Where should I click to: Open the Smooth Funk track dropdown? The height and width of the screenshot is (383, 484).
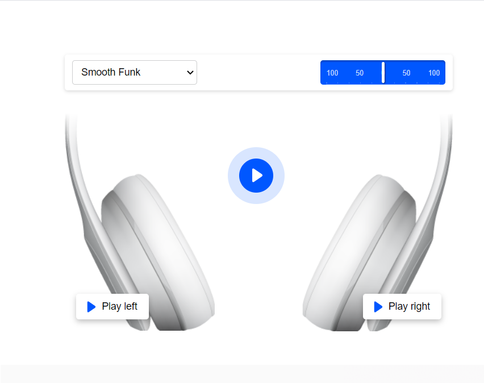[x=135, y=72]
